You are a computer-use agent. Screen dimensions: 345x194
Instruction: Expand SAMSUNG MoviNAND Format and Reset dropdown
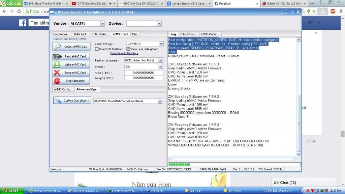click(160, 101)
